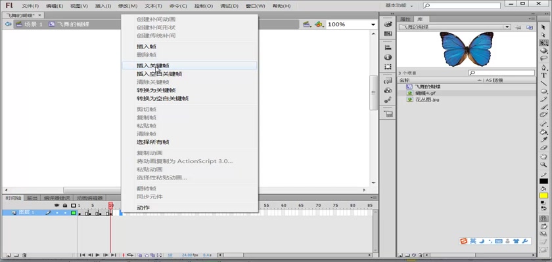
Task: Toggle visibility of all layers with the eye icon
Action: (x=57, y=206)
